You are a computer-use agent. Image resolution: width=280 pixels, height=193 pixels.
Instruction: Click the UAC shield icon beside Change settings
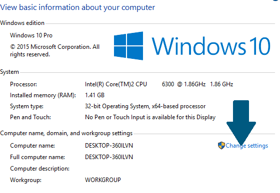[x=221, y=146]
